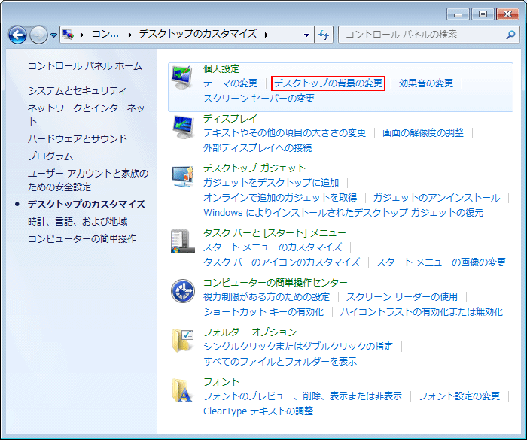Open the address bar history dropdown
This screenshot has height=440, width=527.
(x=306, y=35)
